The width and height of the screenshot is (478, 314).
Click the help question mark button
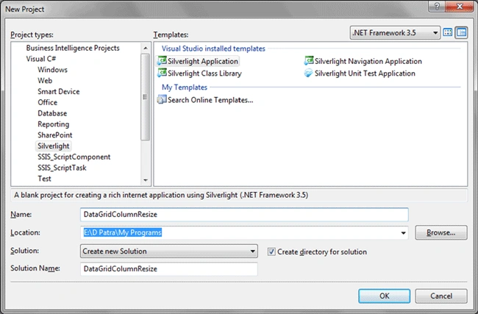pyautogui.click(x=437, y=6)
